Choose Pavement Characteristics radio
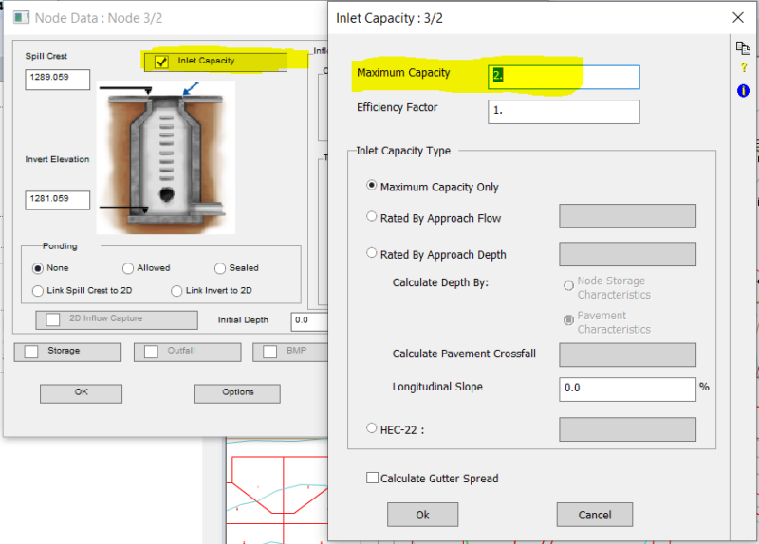The image size is (759, 544). (568, 320)
